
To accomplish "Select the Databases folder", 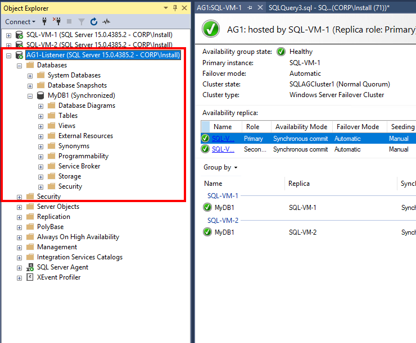I will [52, 65].
